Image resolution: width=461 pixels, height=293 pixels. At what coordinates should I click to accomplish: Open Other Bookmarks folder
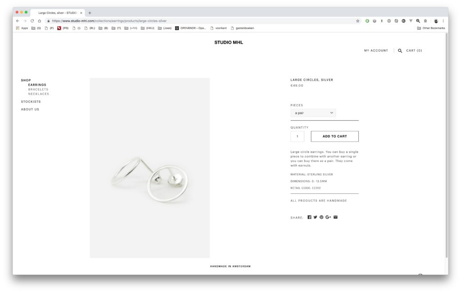tap(431, 28)
